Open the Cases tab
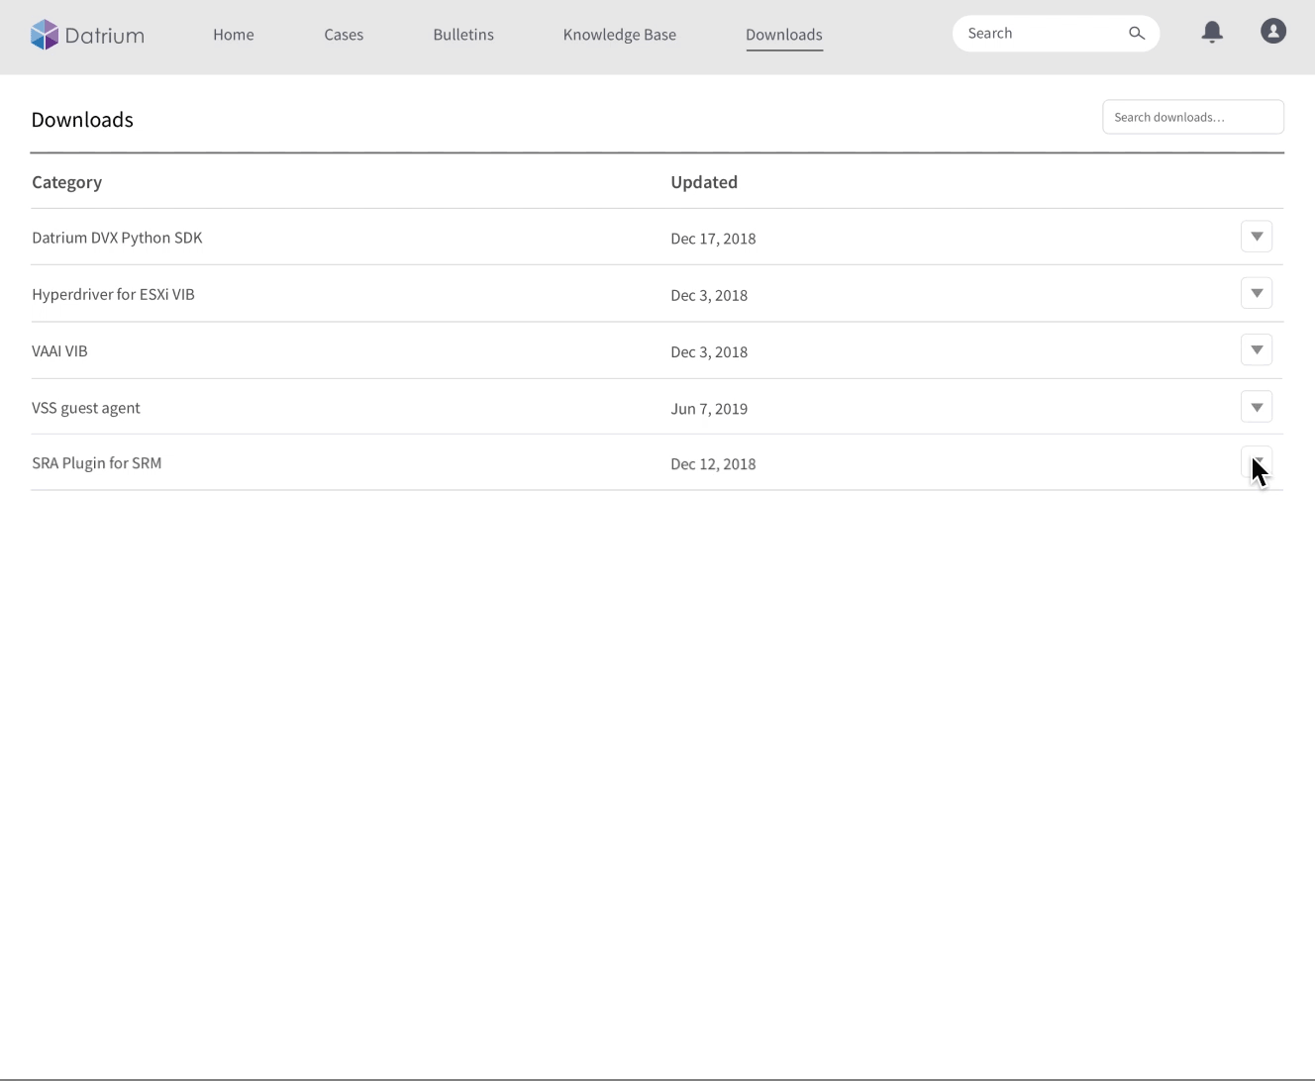 [x=344, y=35]
